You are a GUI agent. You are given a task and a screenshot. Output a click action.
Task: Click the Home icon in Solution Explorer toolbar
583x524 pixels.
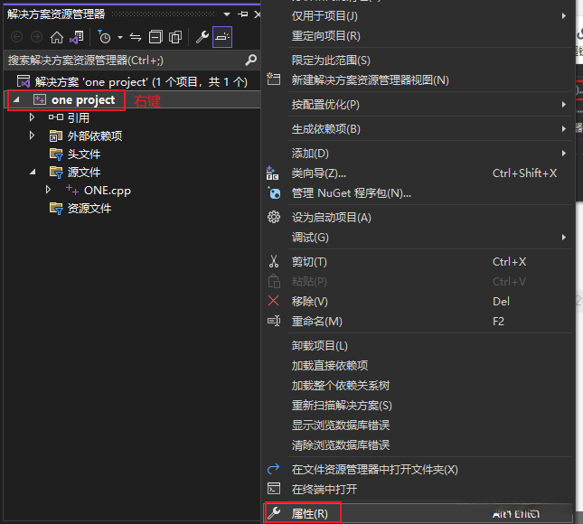coord(57,37)
